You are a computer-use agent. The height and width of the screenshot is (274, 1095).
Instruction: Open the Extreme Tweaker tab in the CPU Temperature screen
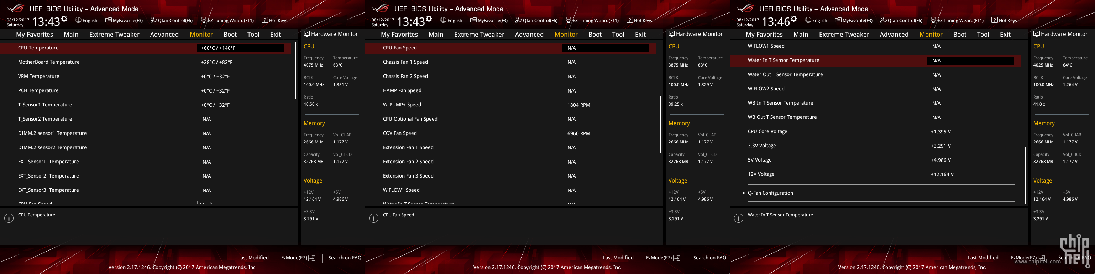click(x=114, y=35)
